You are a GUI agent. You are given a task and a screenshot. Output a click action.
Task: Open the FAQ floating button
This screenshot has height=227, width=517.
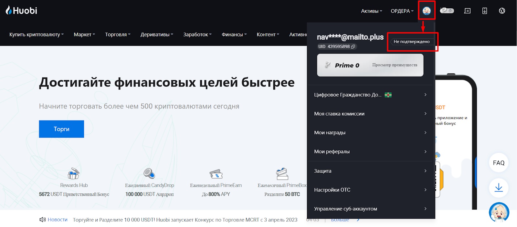pyautogui.click(x=499, y=163)
